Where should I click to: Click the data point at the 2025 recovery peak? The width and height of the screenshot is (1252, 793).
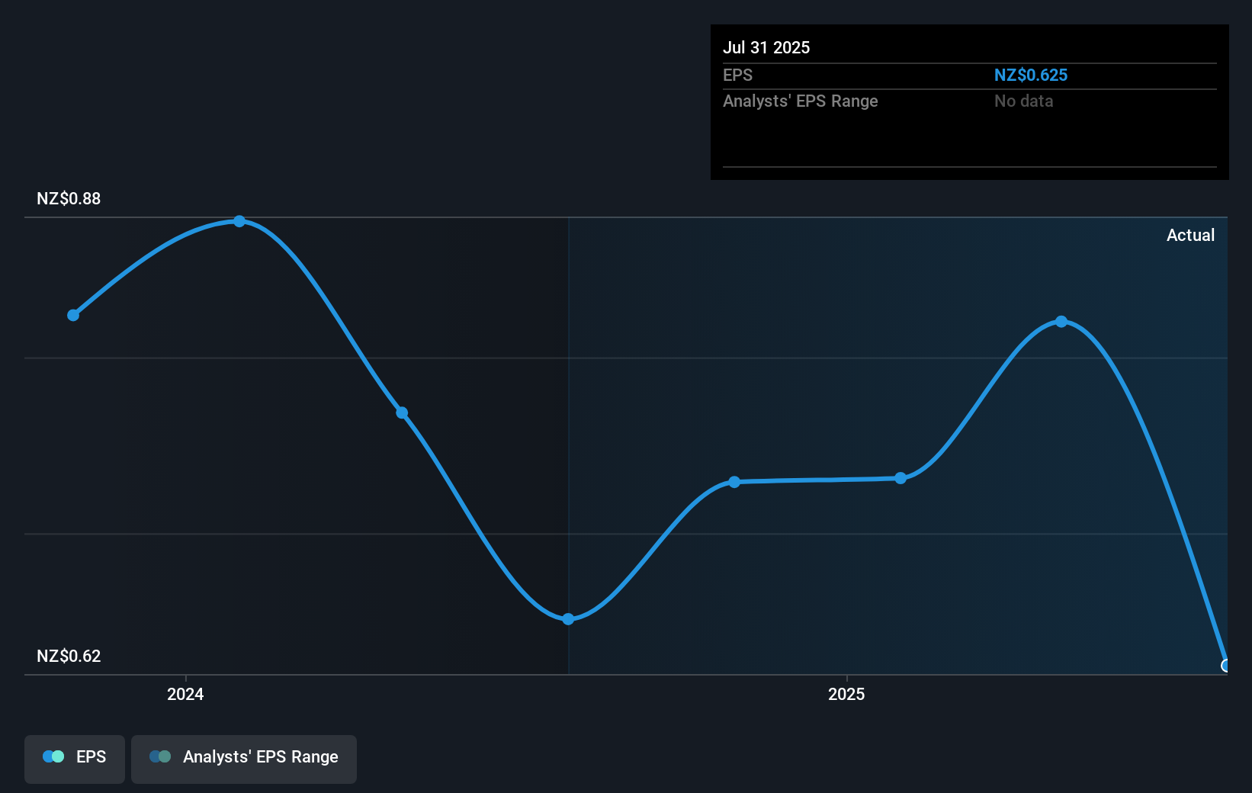[1061, 321]
